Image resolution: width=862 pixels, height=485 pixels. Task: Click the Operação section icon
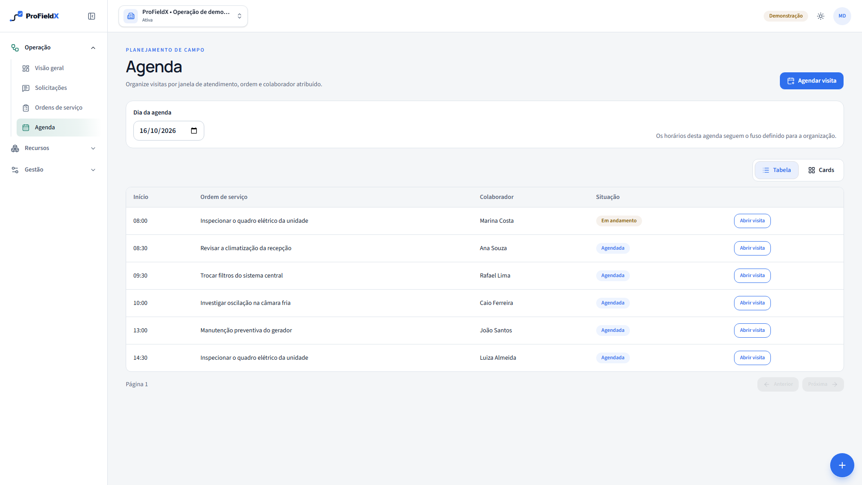point(15,48)
